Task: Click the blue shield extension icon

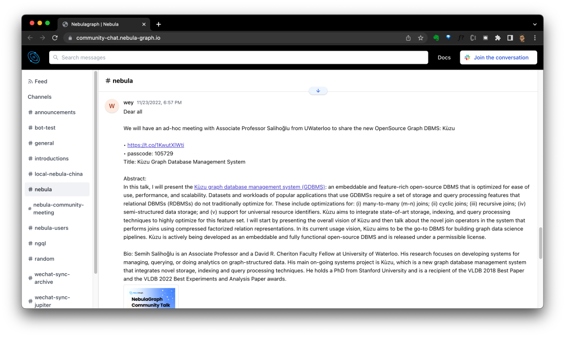Action: coord(448,38)
